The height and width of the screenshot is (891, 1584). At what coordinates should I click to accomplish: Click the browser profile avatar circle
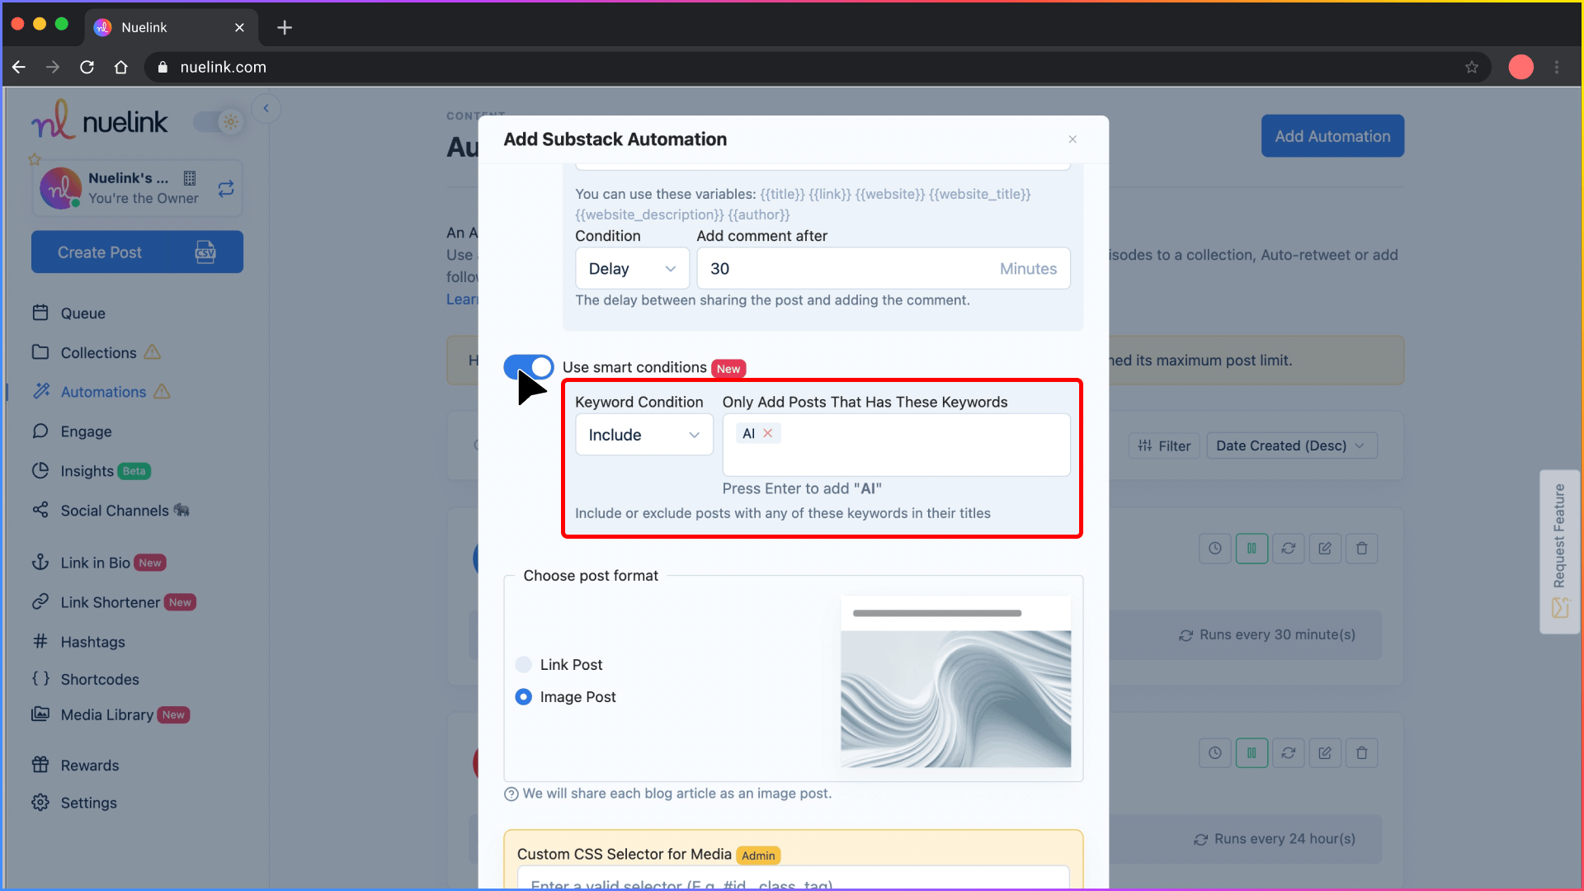click(x=1520, y=67)
